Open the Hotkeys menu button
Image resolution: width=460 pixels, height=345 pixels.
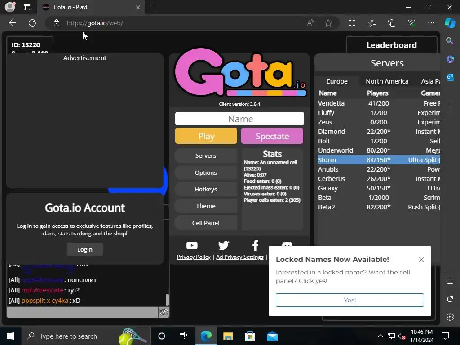click(206, 189)
